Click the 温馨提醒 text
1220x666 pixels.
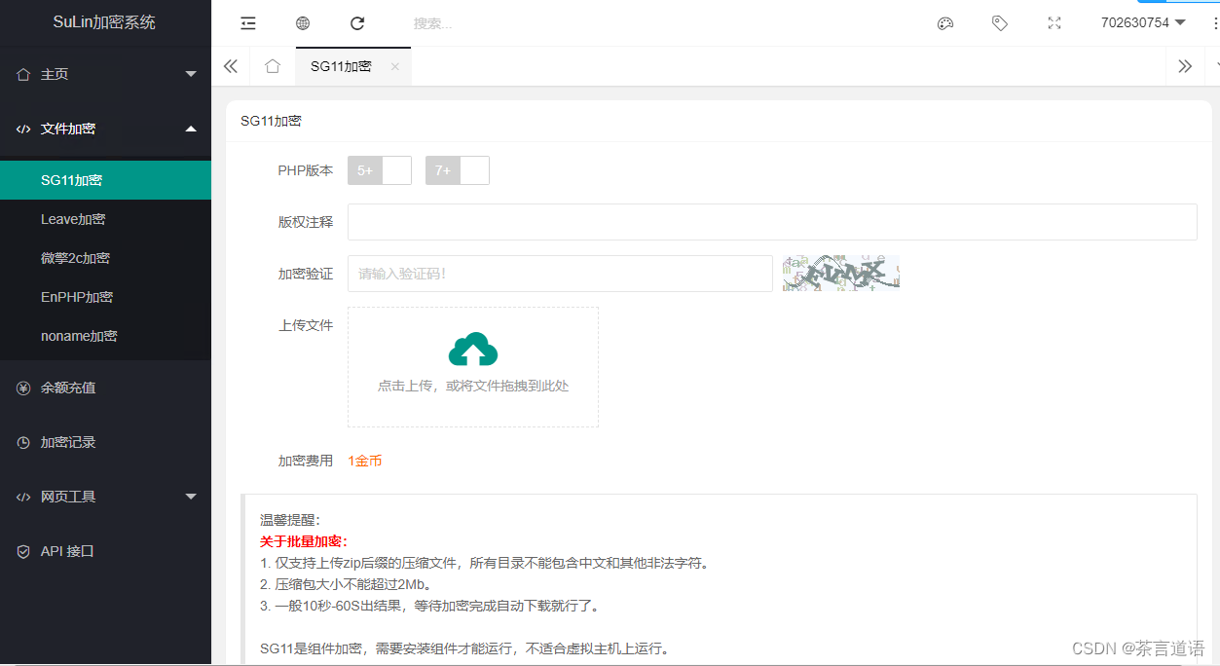(289, 520)
